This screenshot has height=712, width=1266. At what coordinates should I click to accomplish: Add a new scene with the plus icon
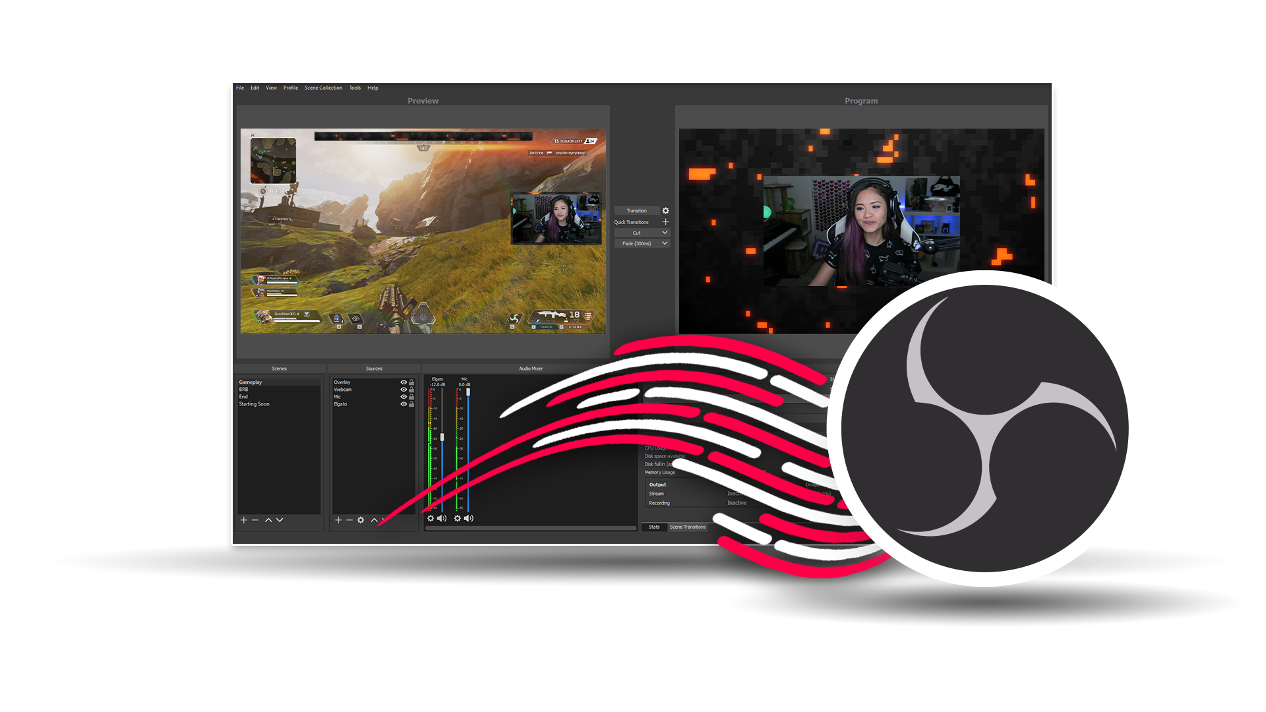[x=244, y=520]
